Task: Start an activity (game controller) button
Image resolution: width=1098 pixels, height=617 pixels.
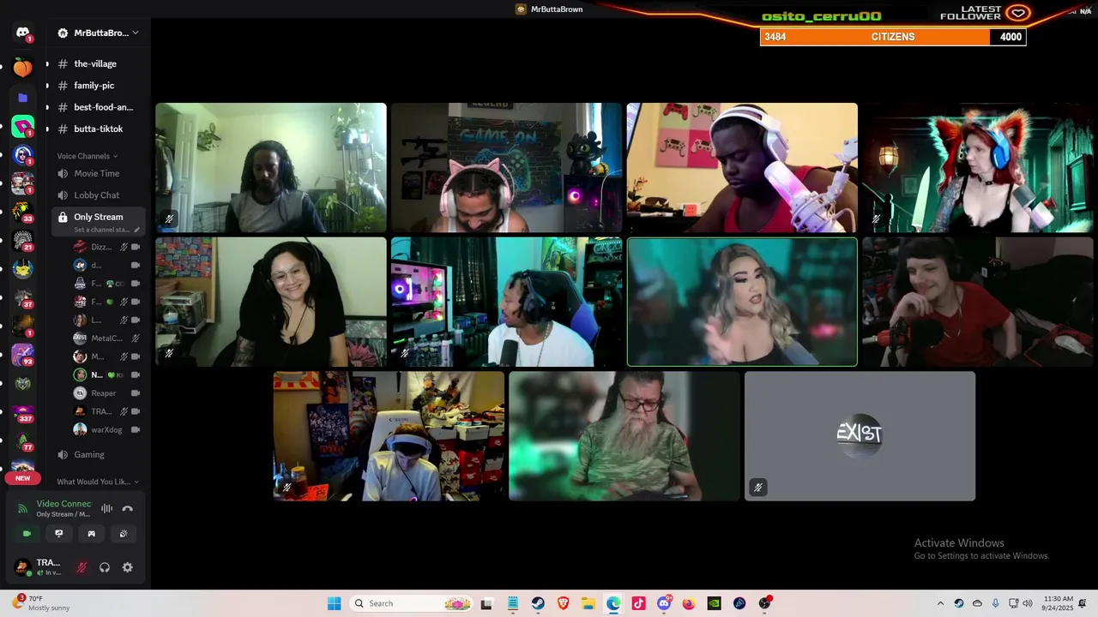Action: click(91, 533)
